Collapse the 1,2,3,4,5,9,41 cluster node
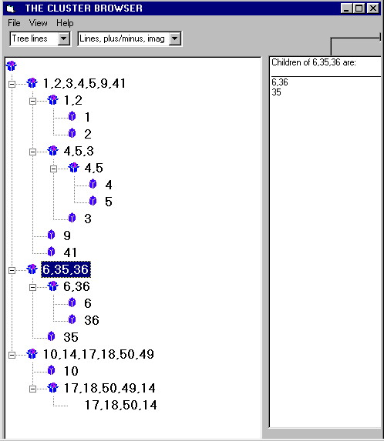Viewport: 384px width, 441px height. [x=12, y=84]
